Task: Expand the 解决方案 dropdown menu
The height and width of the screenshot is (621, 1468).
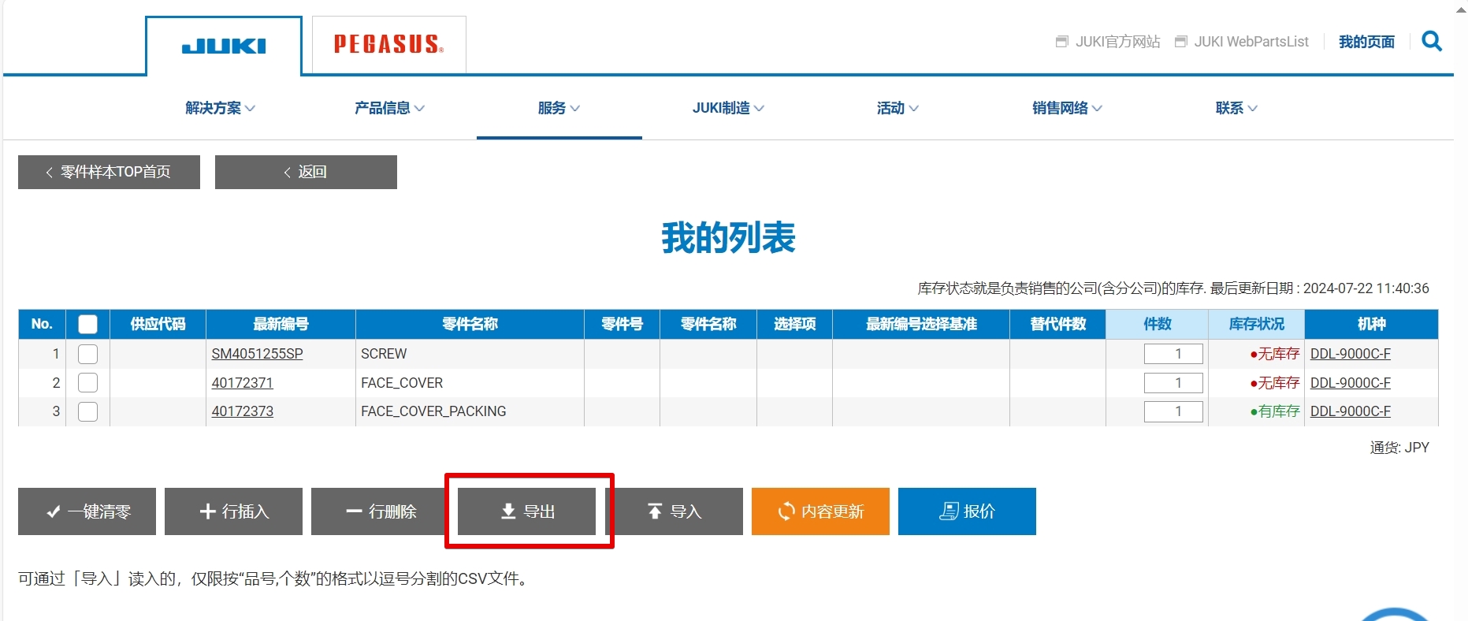Action: pos(220,108)
